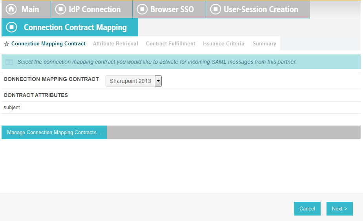Open the Attribute Retrieval step
363x221 pixels.
point(115,43)
